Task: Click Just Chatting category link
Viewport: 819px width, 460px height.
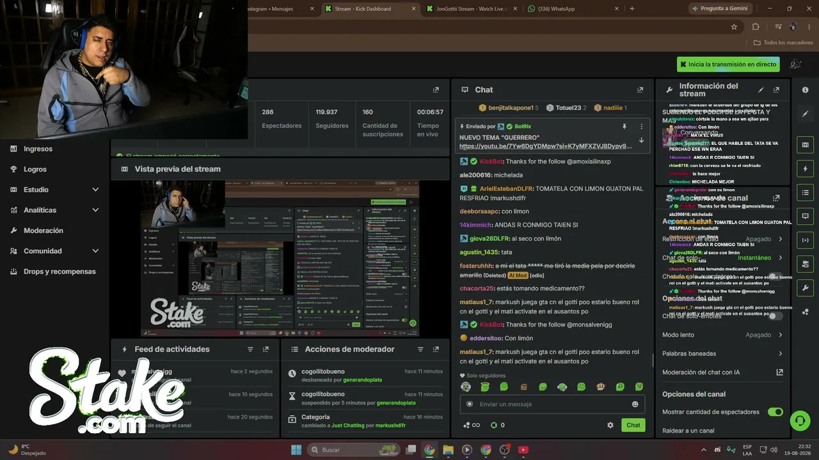Action: tap(347, 425)
